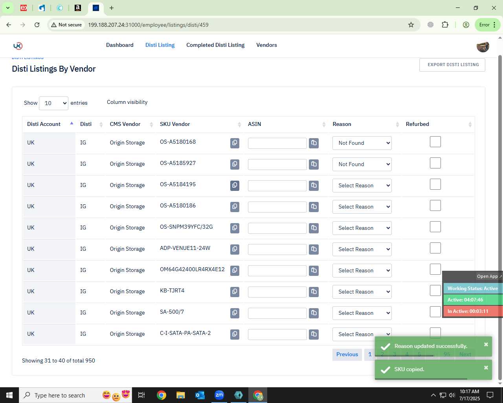Select Reason for OS-A5180186
The image size is (503, 403).
pos(362,207)
